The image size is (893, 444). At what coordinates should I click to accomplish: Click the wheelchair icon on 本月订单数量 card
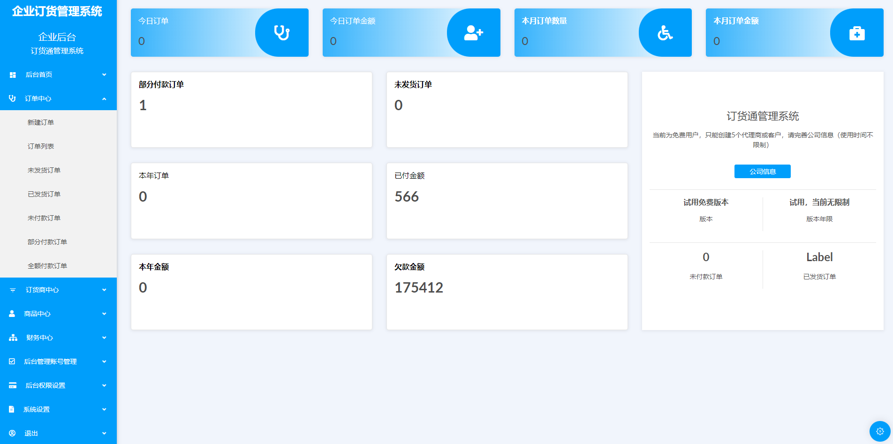665,33
